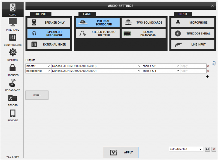Open the Options gear section
Screen dimensions: 218x160
click(13, 55)
